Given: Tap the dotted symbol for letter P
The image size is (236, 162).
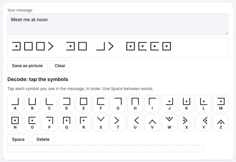Looking at the screenshot, I should click(x=49, y=123).
